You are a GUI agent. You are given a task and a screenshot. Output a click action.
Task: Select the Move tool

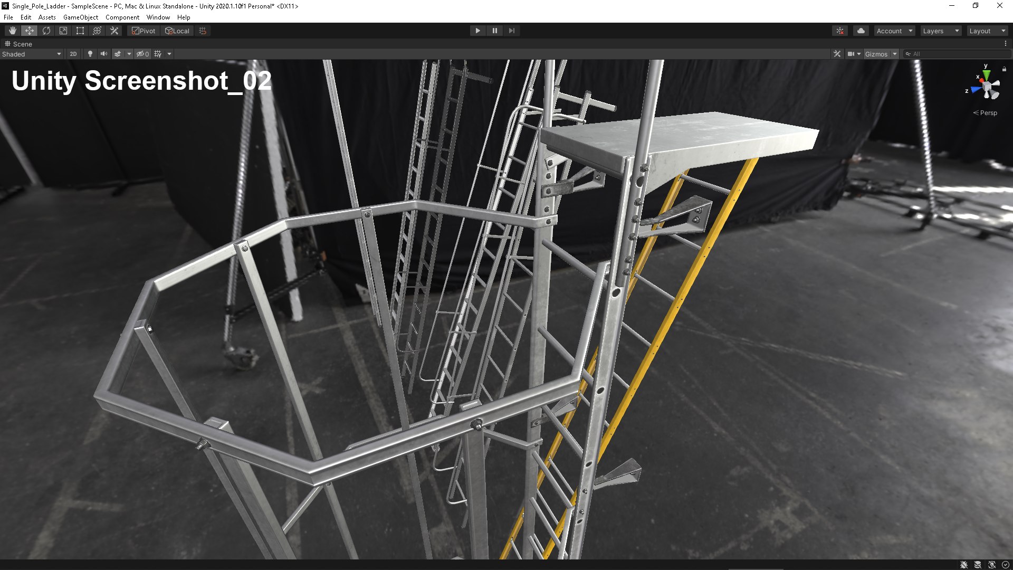coord(30,31)
